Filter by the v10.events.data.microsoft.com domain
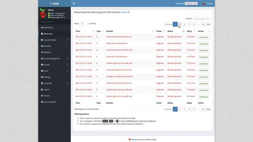The image size is (253, 142). (x=119, y=70)
